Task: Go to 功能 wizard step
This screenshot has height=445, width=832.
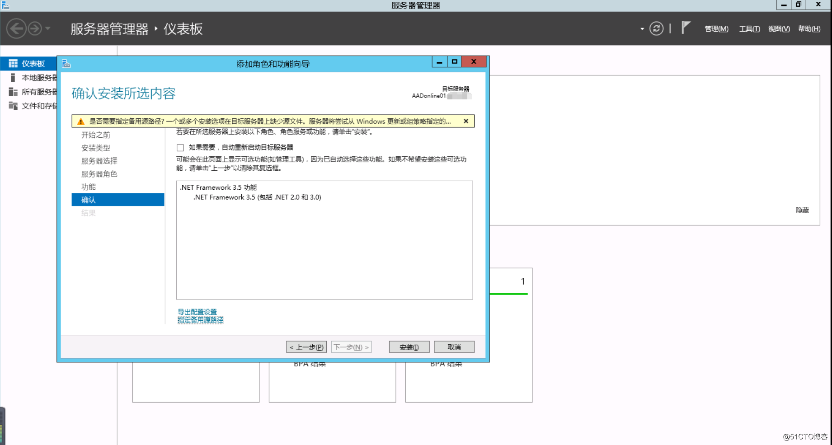Action: (x=88, y=187)
